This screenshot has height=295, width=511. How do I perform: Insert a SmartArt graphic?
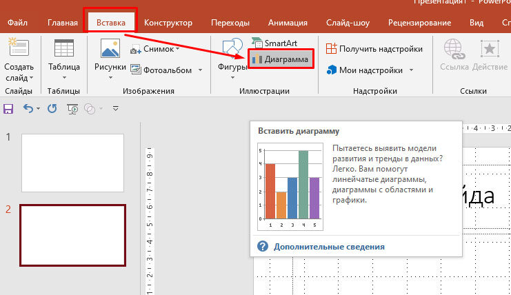[x=274, y=43]
